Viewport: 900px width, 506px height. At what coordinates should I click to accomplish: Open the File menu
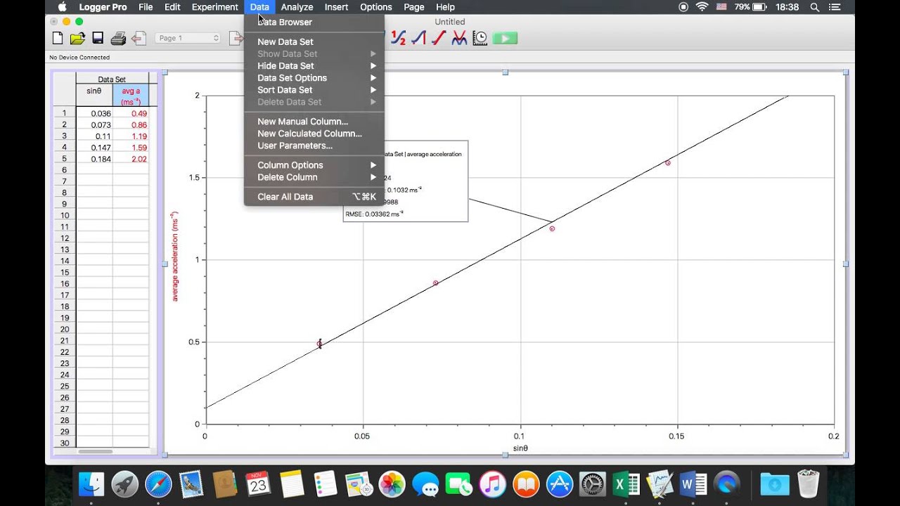[146, 7]
